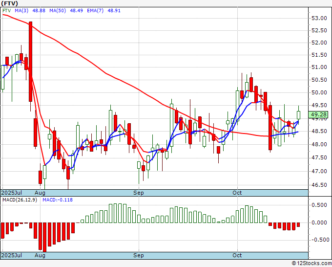Click the tall red candlestick near 53.00
This screenshot has height=267, width=332.
tap(30, 62)
